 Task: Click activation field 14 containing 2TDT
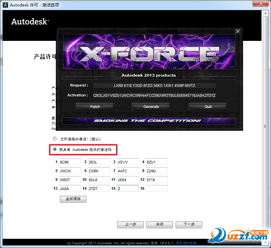[x=99, y=188]
